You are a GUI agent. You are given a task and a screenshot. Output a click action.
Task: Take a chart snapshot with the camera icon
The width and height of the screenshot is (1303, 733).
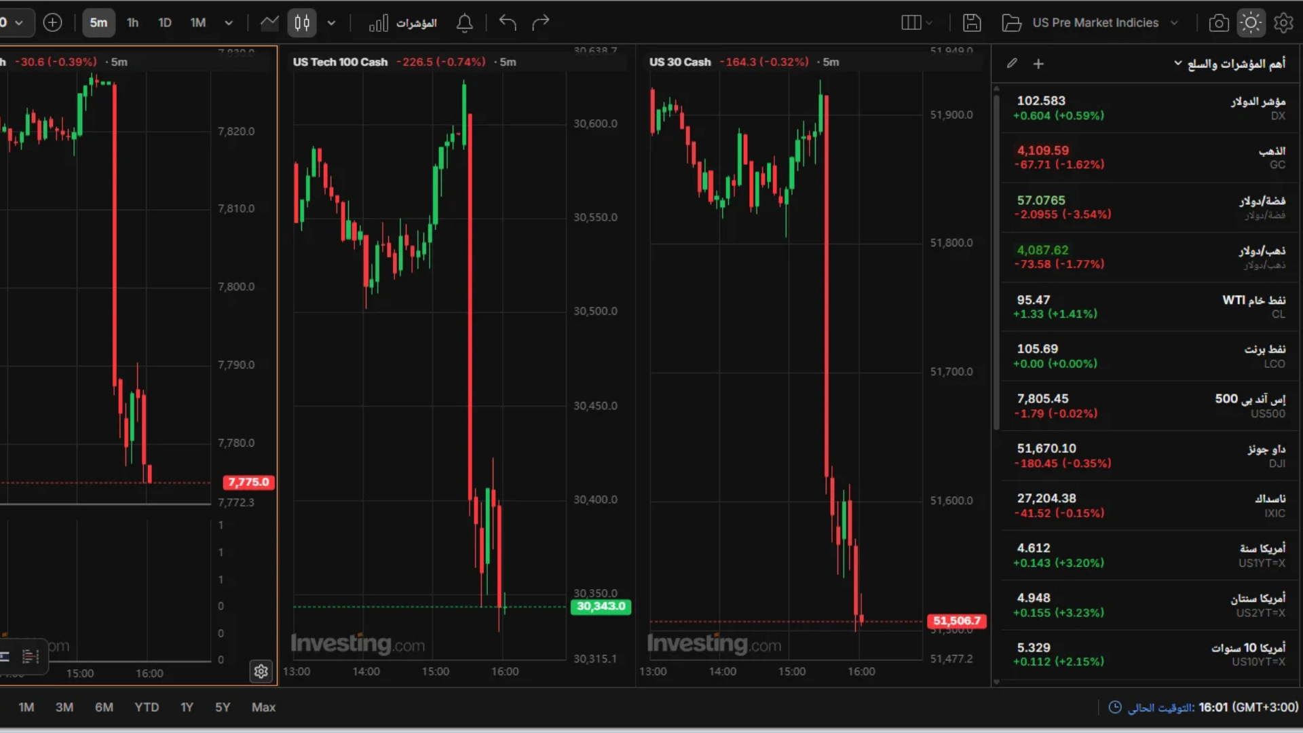coord(1219,23)
